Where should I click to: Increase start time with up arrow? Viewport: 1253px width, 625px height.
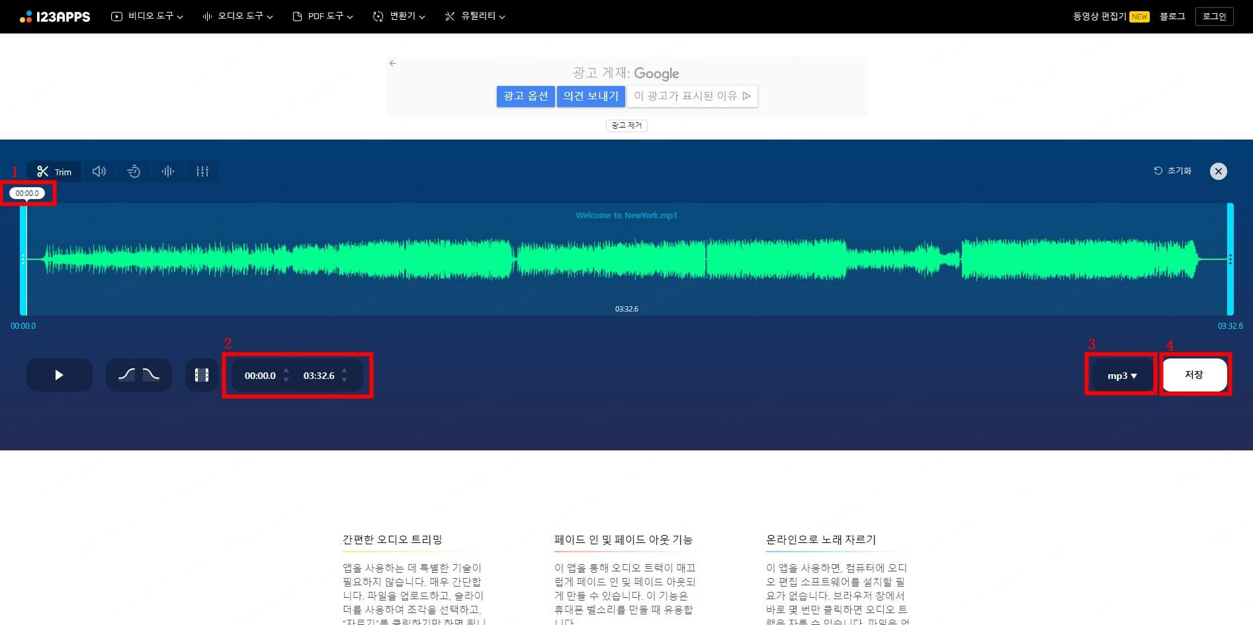[x=286, y=370]
